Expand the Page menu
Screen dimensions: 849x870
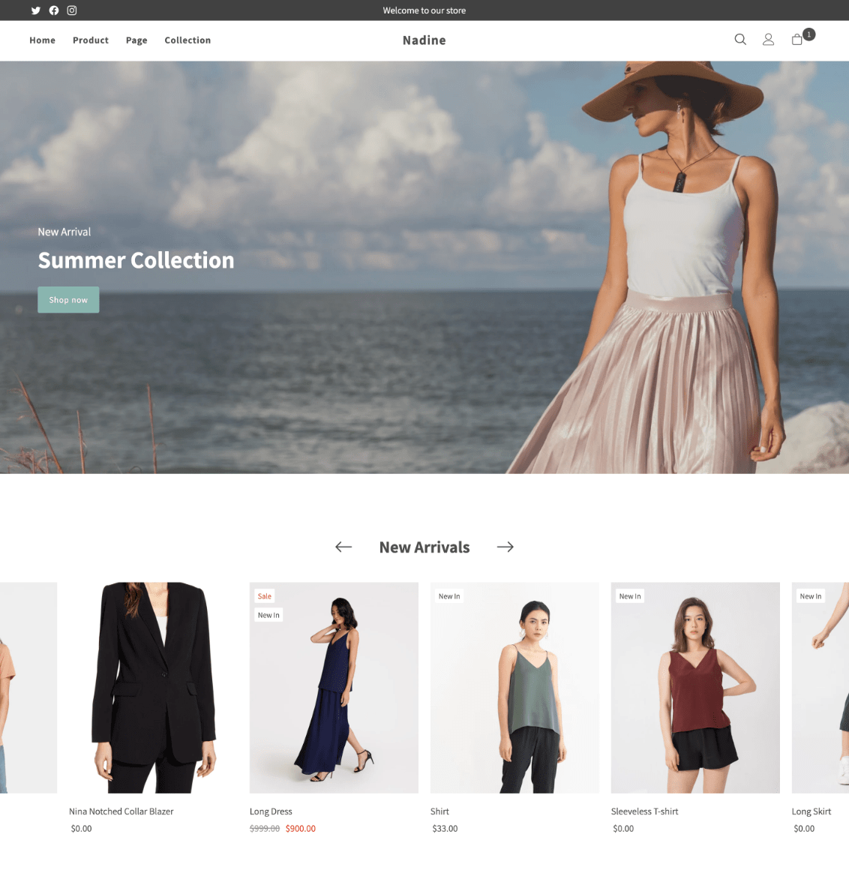click(x=136, y=40)
